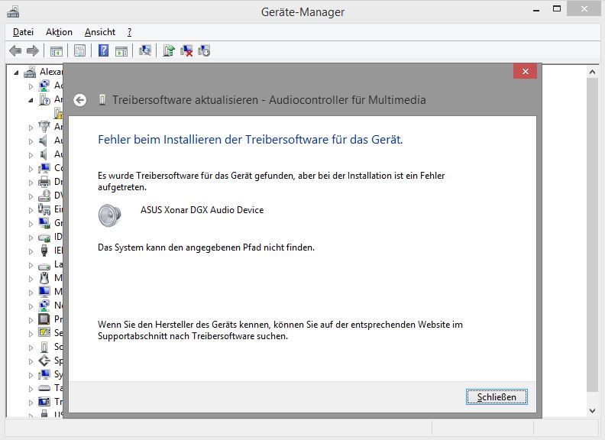
Task: Open the Properties toolbar icon
Action: [80, 50]
